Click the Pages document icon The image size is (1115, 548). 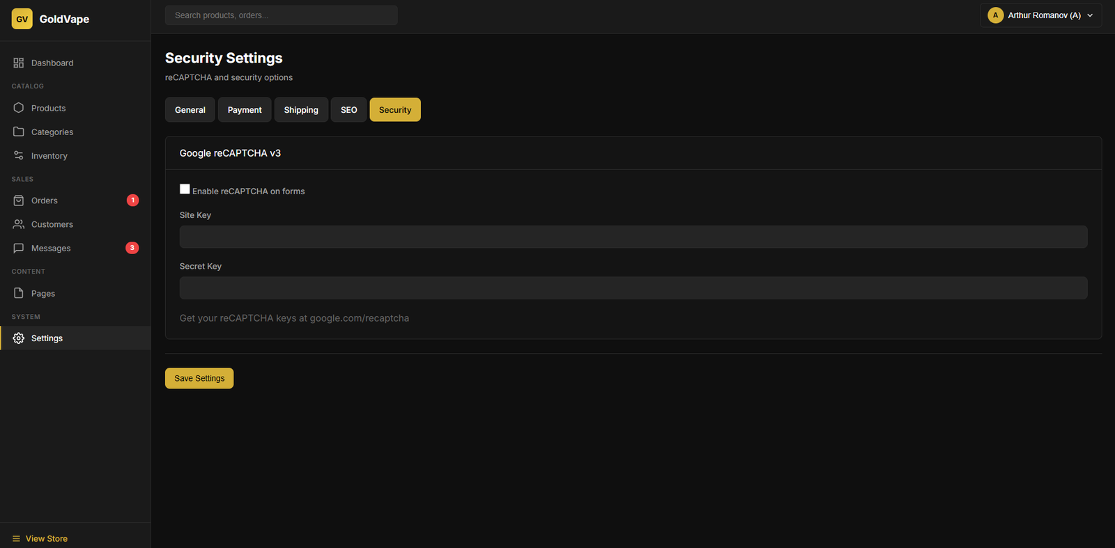[x=19, y=293]
